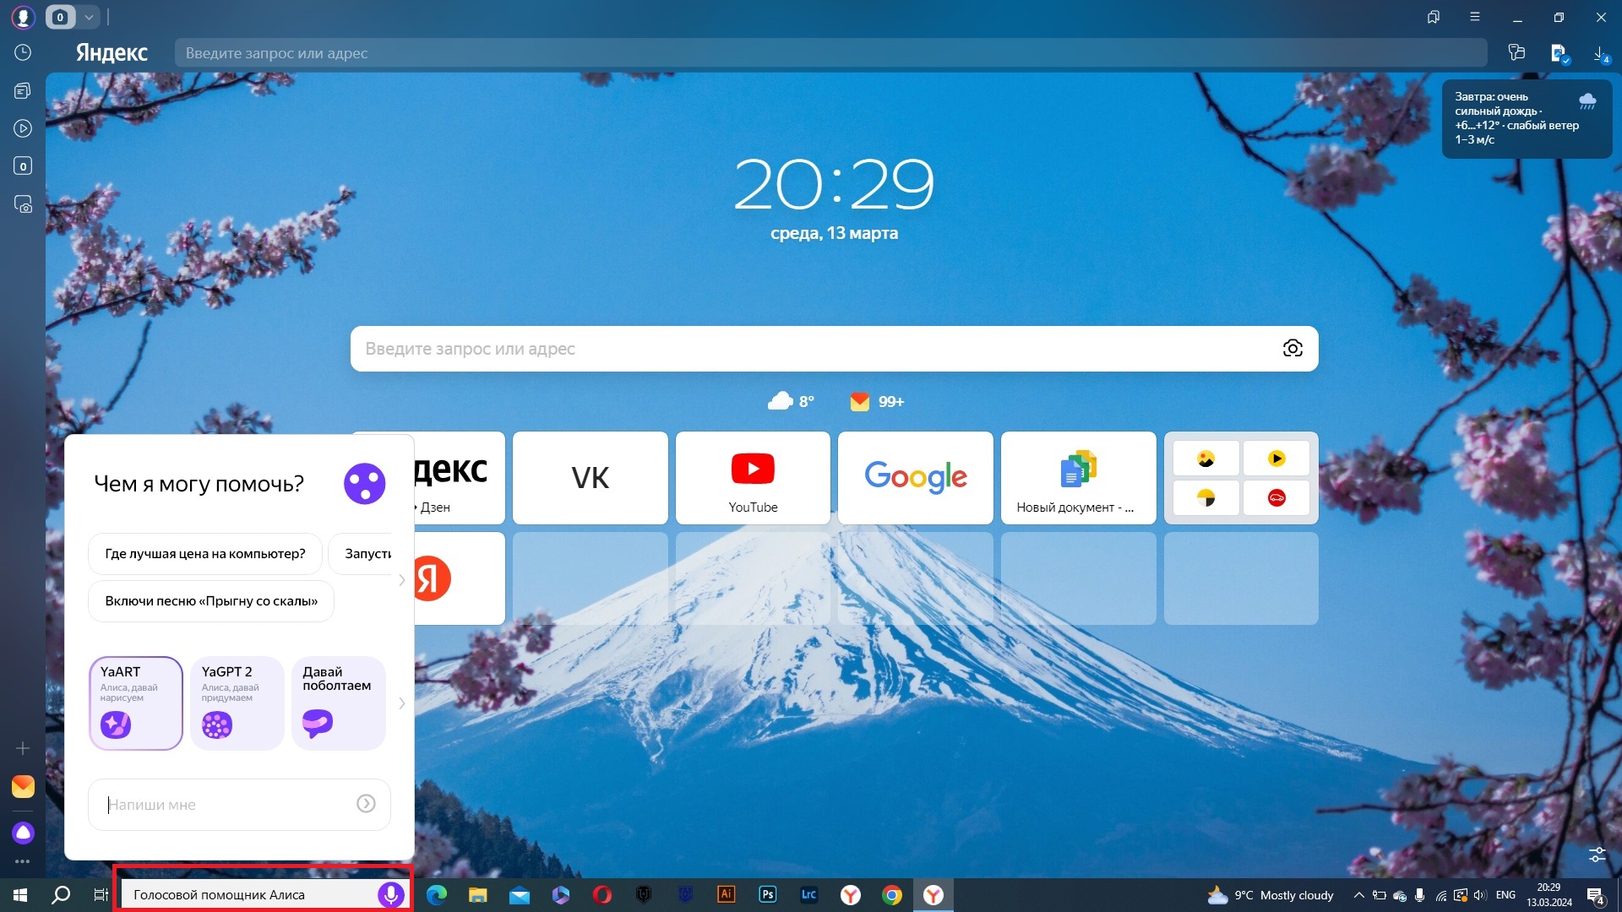1622x912 pixels.
Task: Open the browser history clock icon
Action: (23, 52)
